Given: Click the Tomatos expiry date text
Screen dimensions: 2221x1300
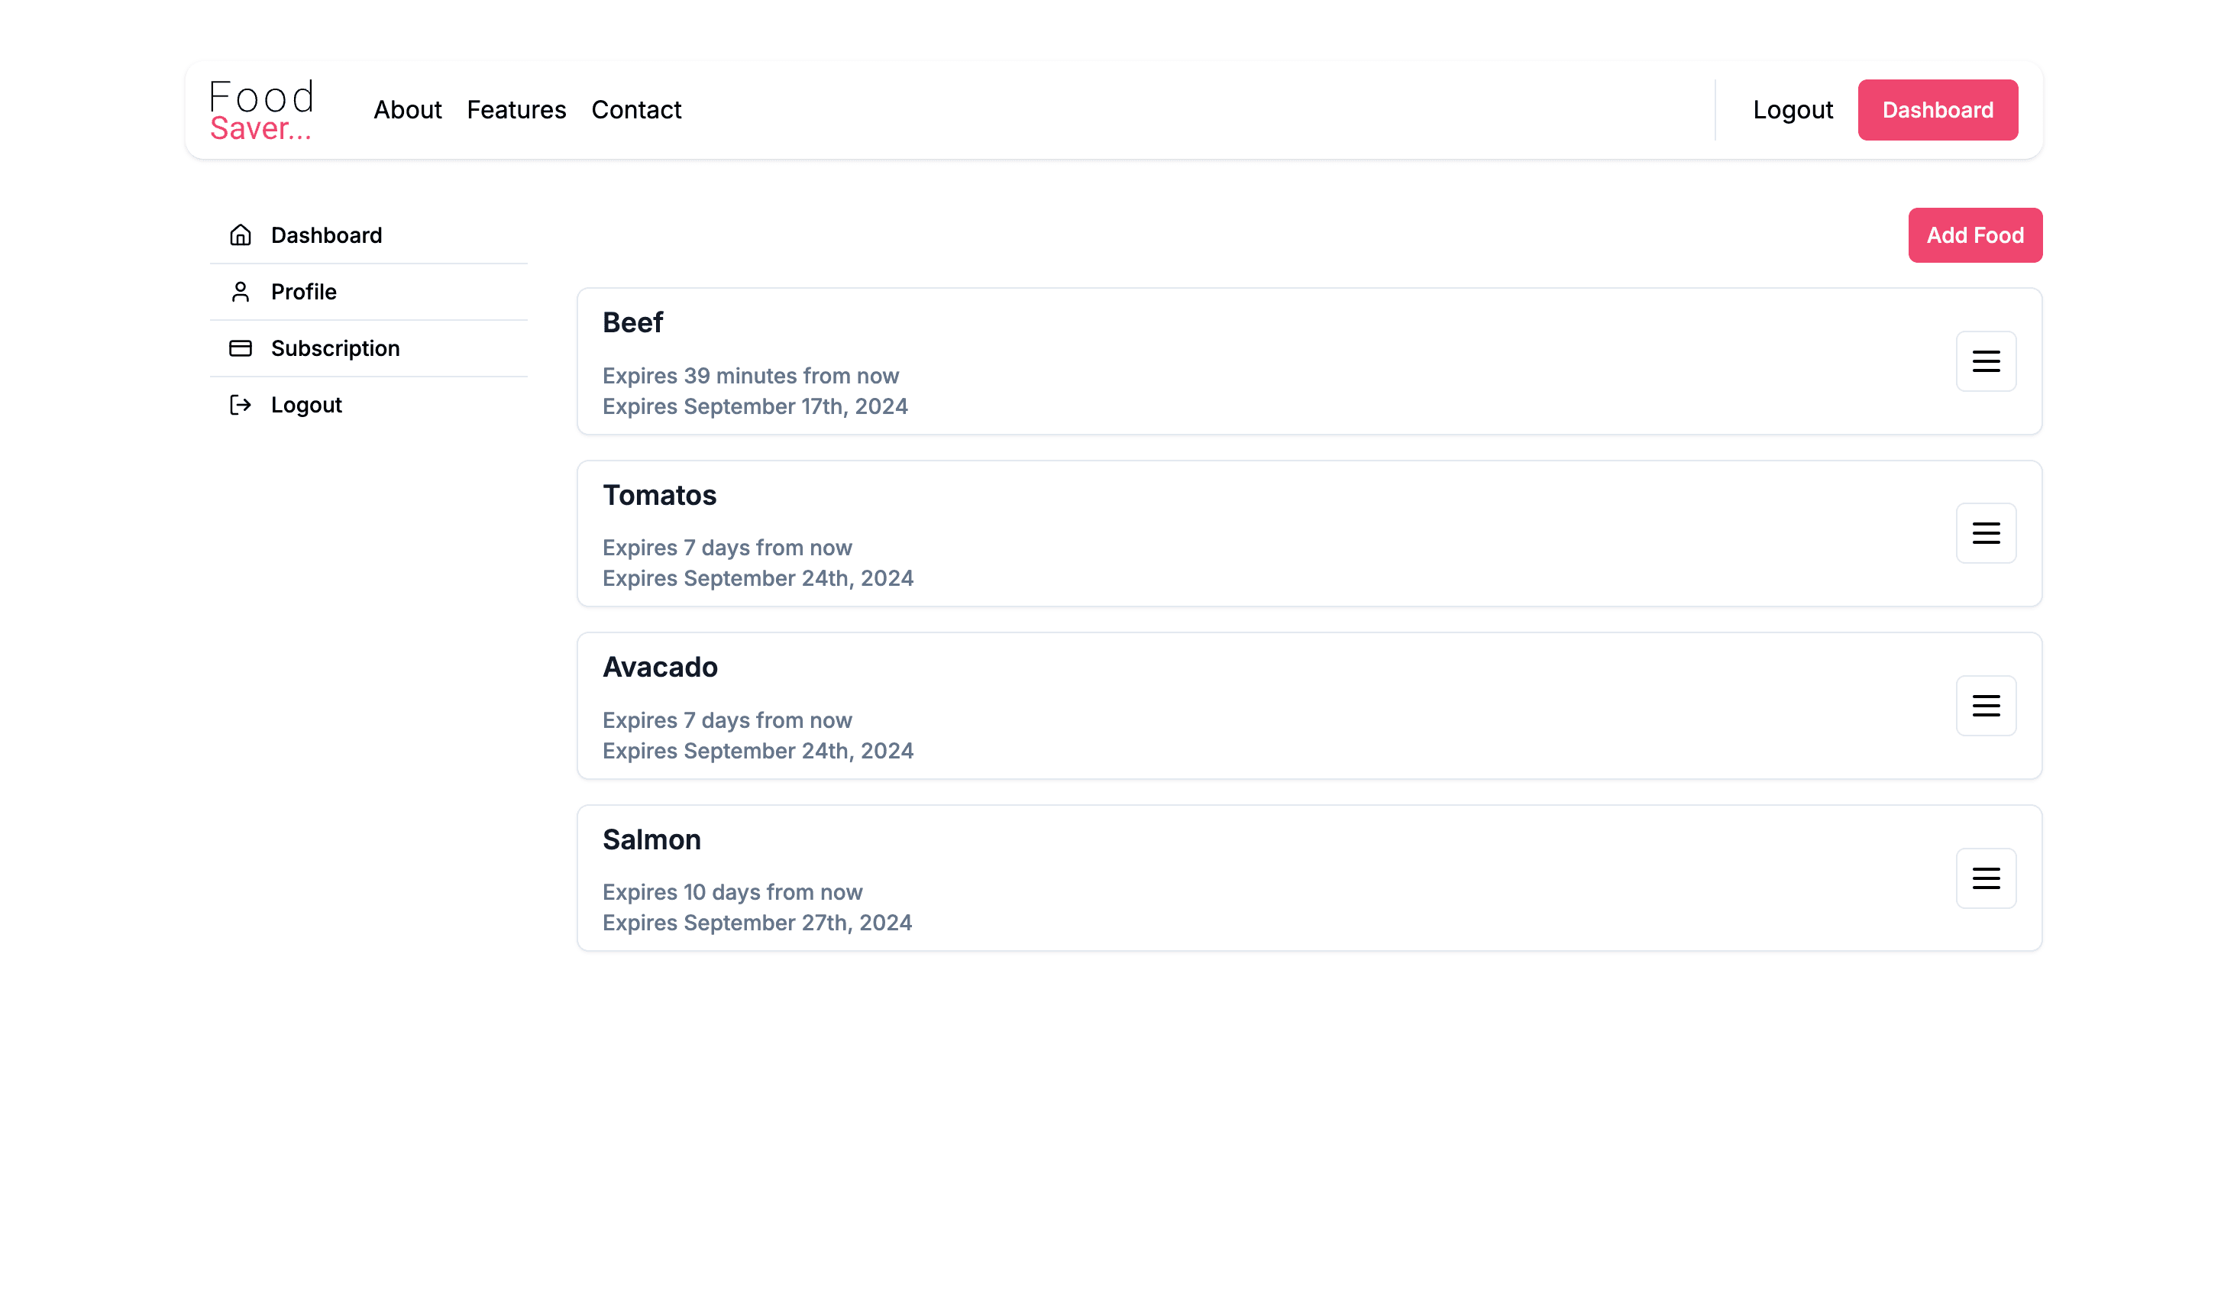Looking at the screenshot, I should pos(758,578).
